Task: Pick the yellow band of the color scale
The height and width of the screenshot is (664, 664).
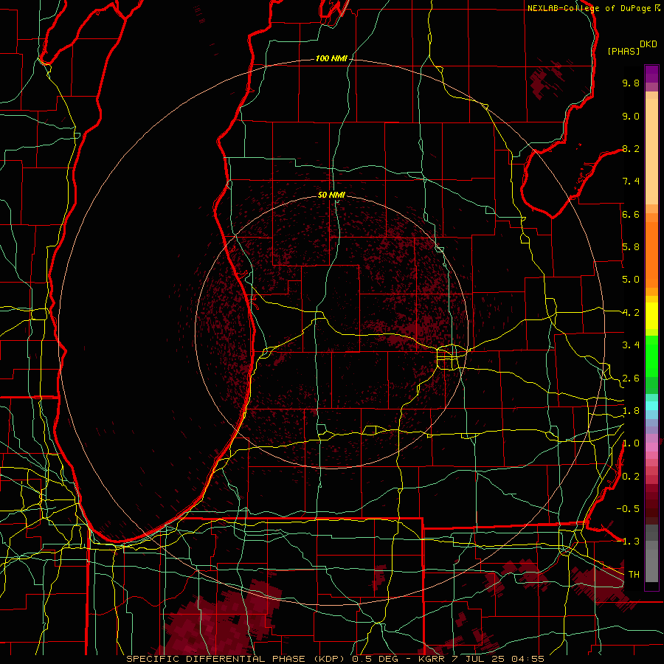Action: pyautogui.click(x=651, y=316)
